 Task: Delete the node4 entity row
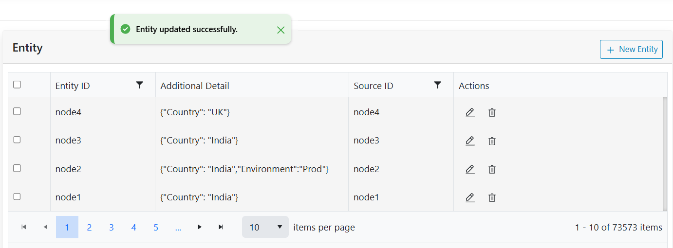click(492, 113)
